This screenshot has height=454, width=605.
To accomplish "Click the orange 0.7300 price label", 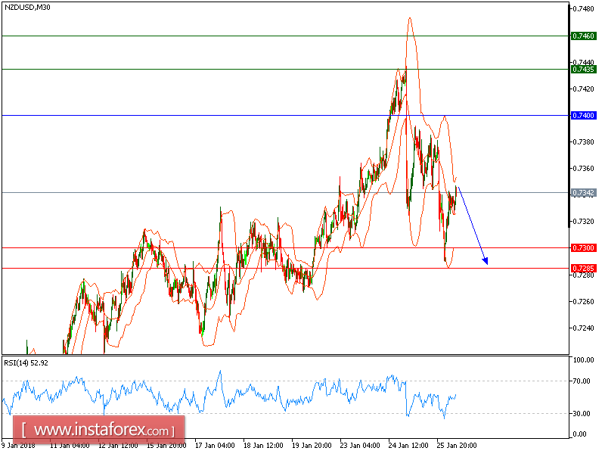I will [x=582, y=247].
